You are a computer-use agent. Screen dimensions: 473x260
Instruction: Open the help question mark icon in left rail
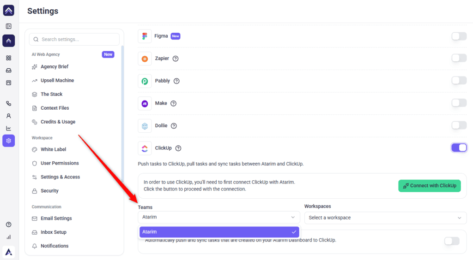pyautogui.click(x=9, y=225)
